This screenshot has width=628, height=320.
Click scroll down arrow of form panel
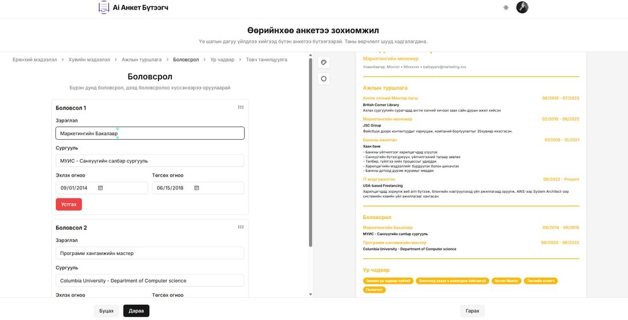point(311,294)
